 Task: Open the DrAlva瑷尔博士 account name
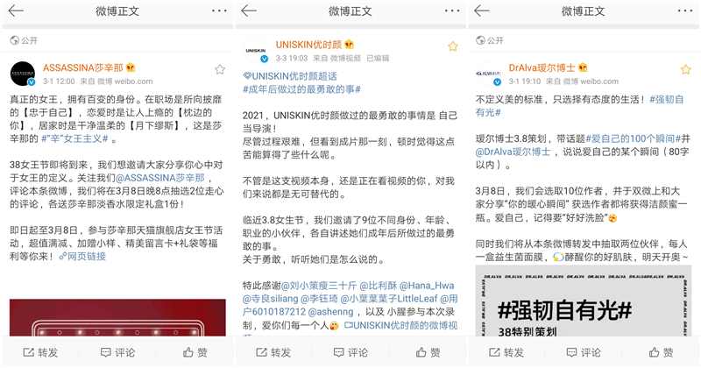point(542,67)
